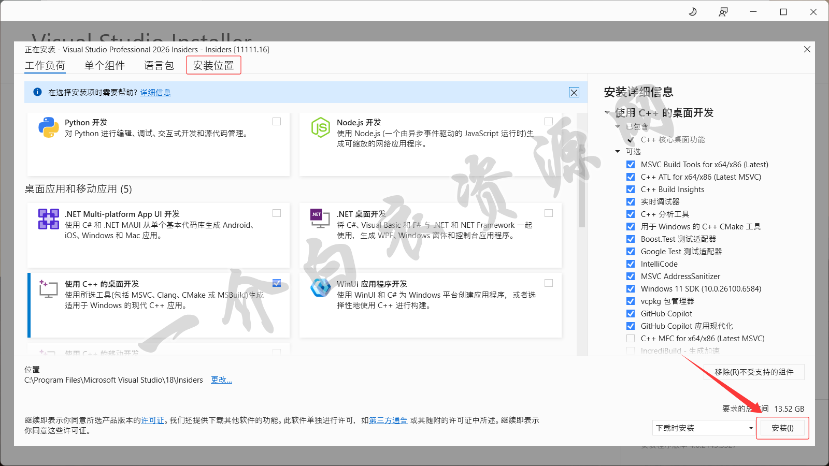Collapse the 使用 C++ 的桌面开发 details tree
This screenshot has height=466, width=829.
[607, 113]
